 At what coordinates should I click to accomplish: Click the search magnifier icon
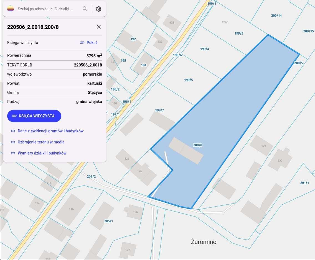(x=85, y=9)
